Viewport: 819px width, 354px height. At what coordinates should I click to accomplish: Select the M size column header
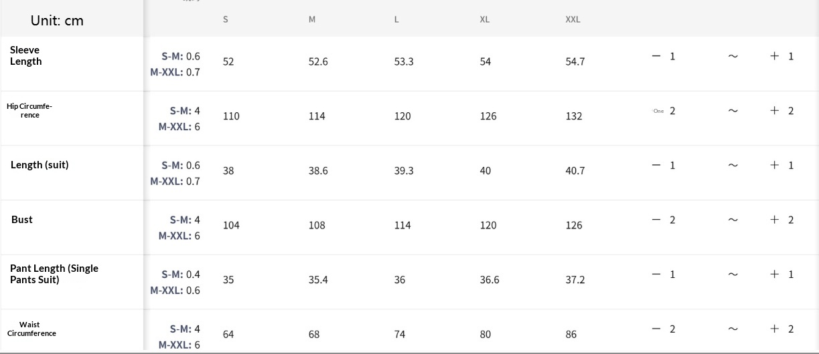pyautogui.click(x=312, y=19)
